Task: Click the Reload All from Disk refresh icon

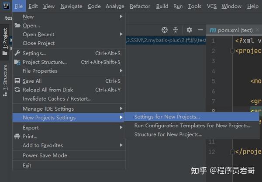Action: (x=17, y=90)
